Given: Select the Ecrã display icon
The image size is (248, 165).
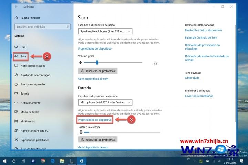Looking at the screenshot, I should (16, 47).
